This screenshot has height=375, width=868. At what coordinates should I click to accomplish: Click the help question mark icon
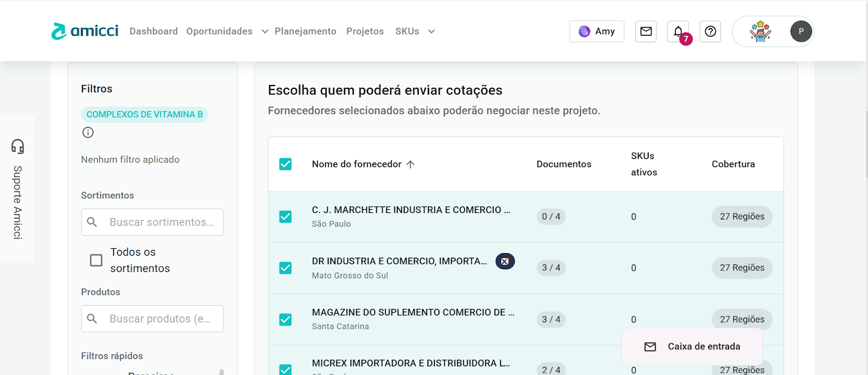pyautogui.click(x=710, y=31)
